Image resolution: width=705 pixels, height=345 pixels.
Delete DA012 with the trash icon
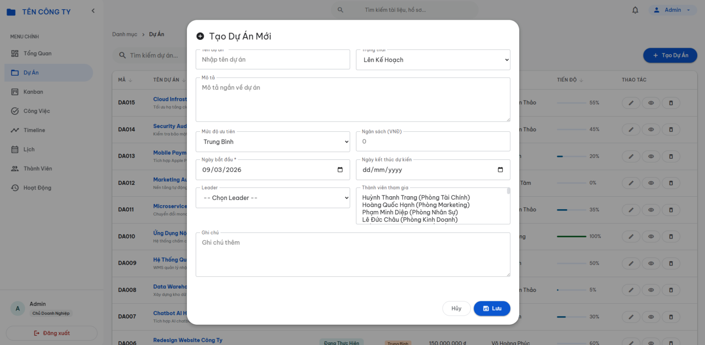click(x=671, y=183)
